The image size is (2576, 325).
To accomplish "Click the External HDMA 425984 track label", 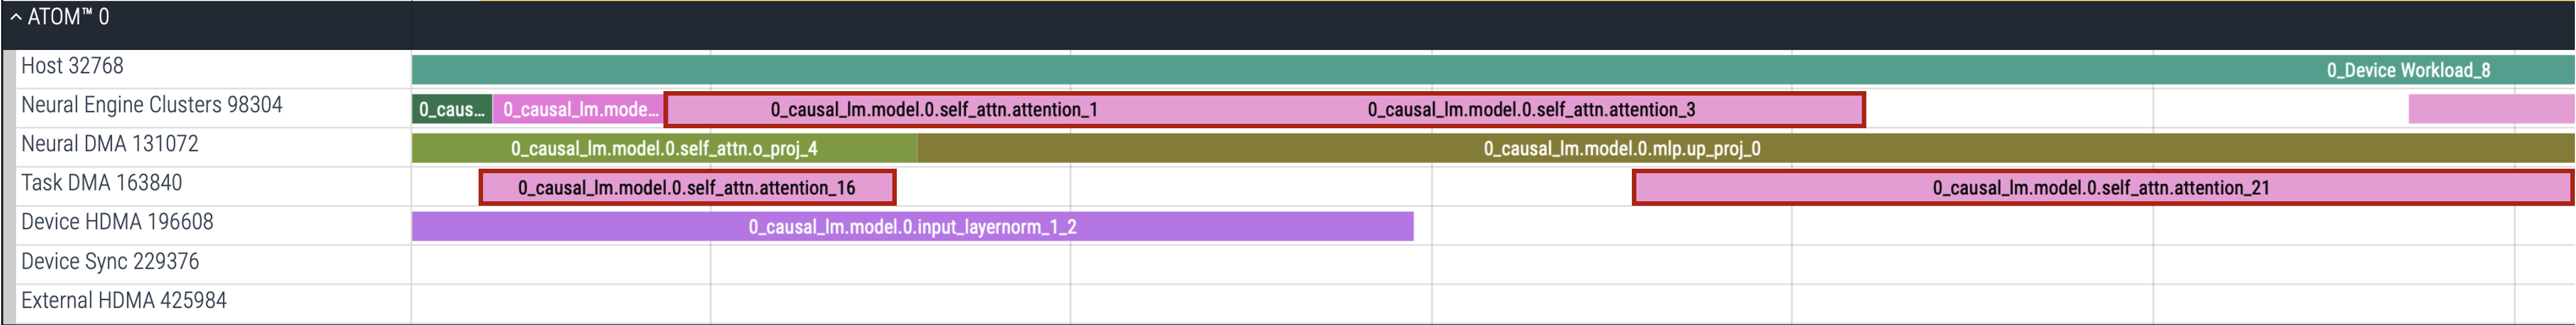I will [x=124, y=300].
